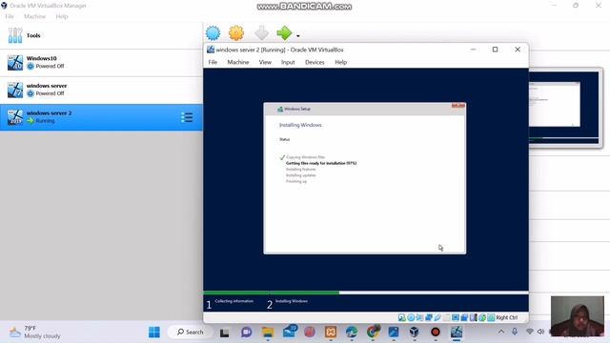Open Devices menu in the VM window

(315, 62)
